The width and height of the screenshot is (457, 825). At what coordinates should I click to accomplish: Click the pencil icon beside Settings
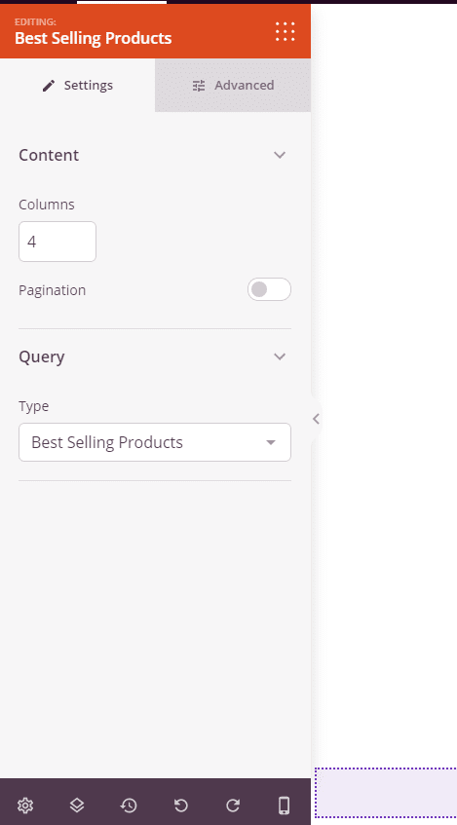pyautogui.click(x=49, y=86)
